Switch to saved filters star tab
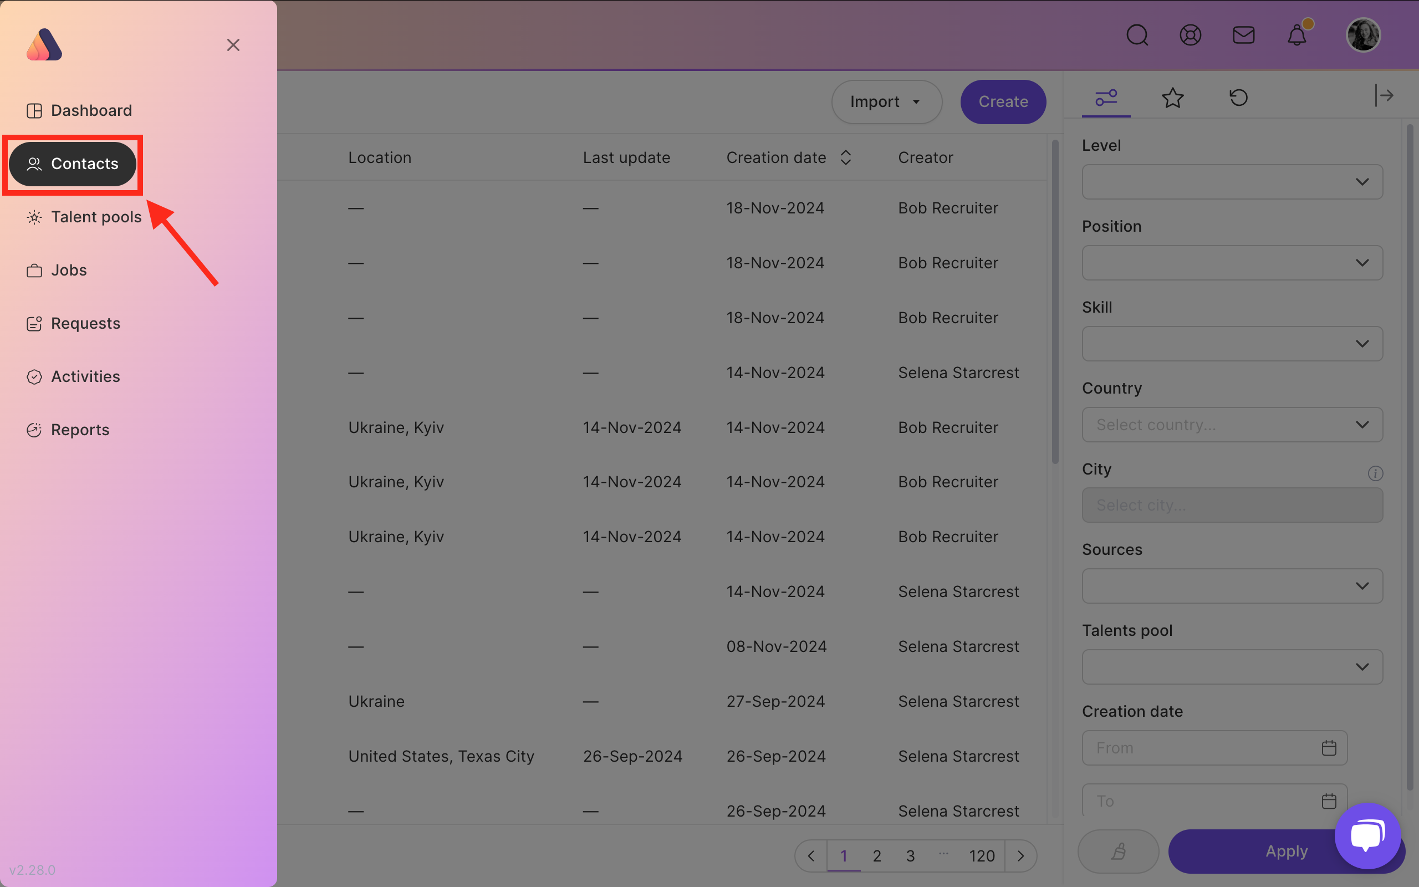The image size is (1419, 887). pyautogui.click(x=1173, y=98)
